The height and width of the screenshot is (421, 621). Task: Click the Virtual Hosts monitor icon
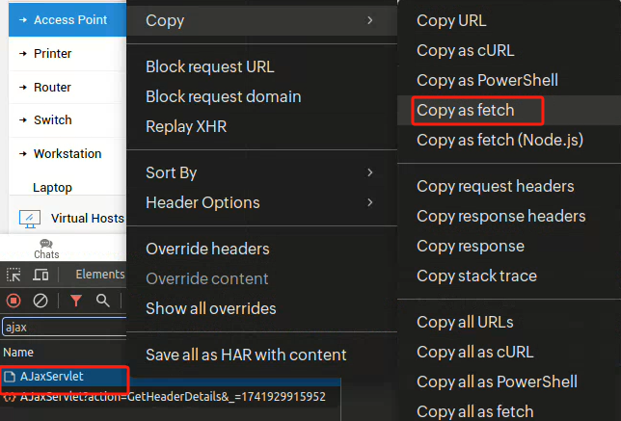[30, 219]
